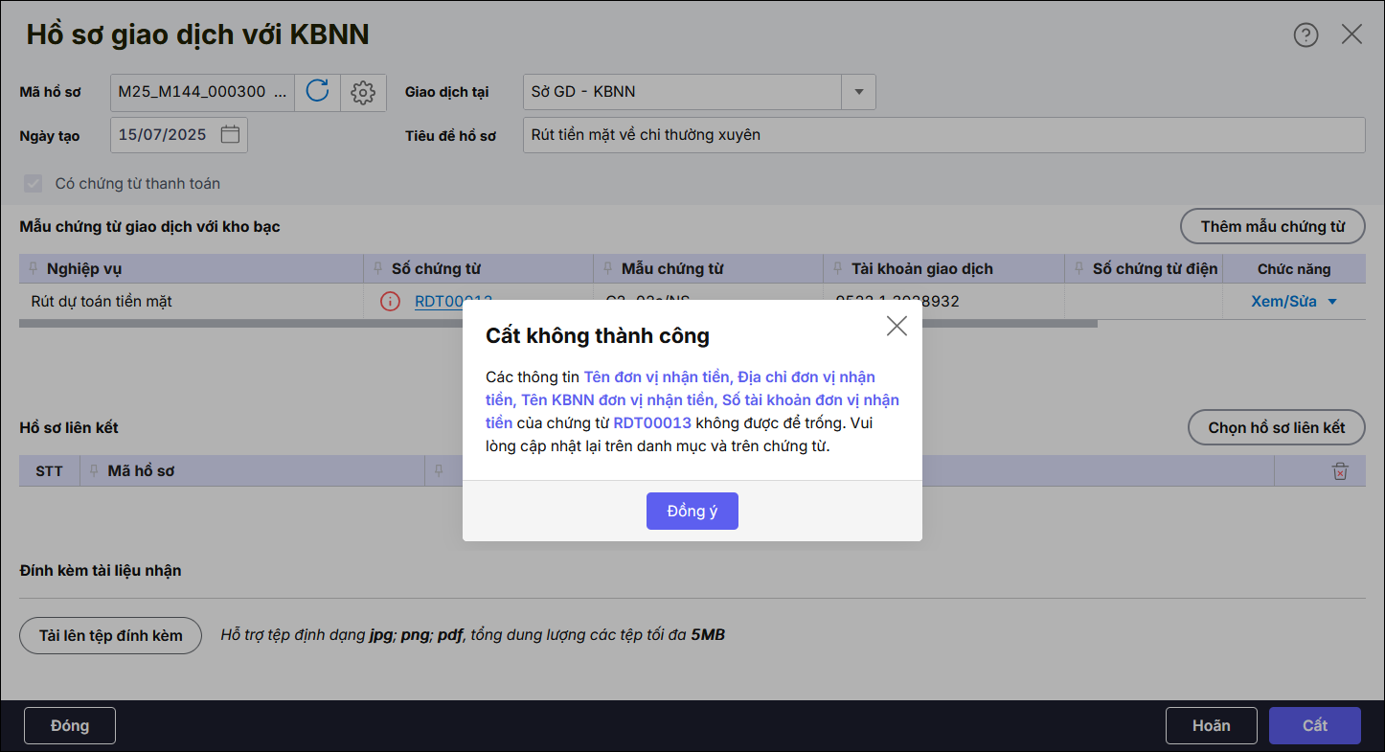
Task: Click the pin icon on Nghiệp vụ column
Action: (34, 269)
